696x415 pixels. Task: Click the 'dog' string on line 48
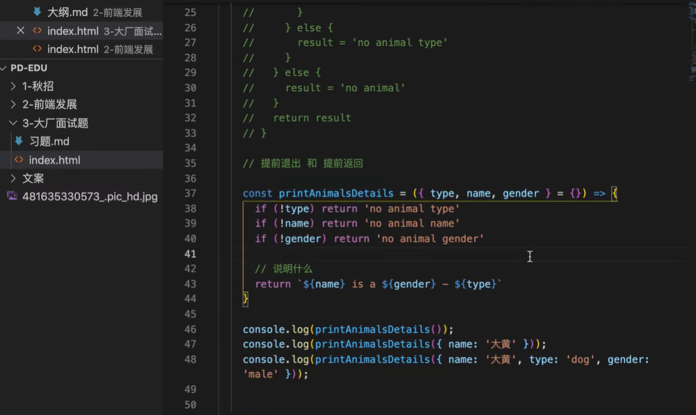tap(580, 359)
